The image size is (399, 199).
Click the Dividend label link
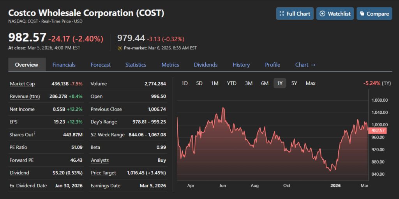[19, 173]
